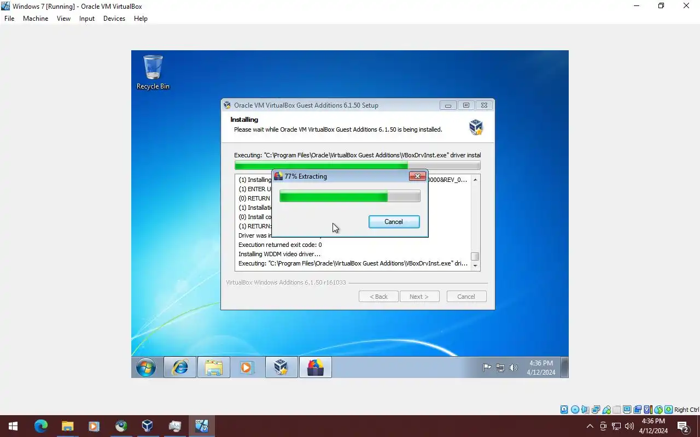Expand the host hidden tray icons chevron
Screen dimensions: 700x437
coord(590,426)
